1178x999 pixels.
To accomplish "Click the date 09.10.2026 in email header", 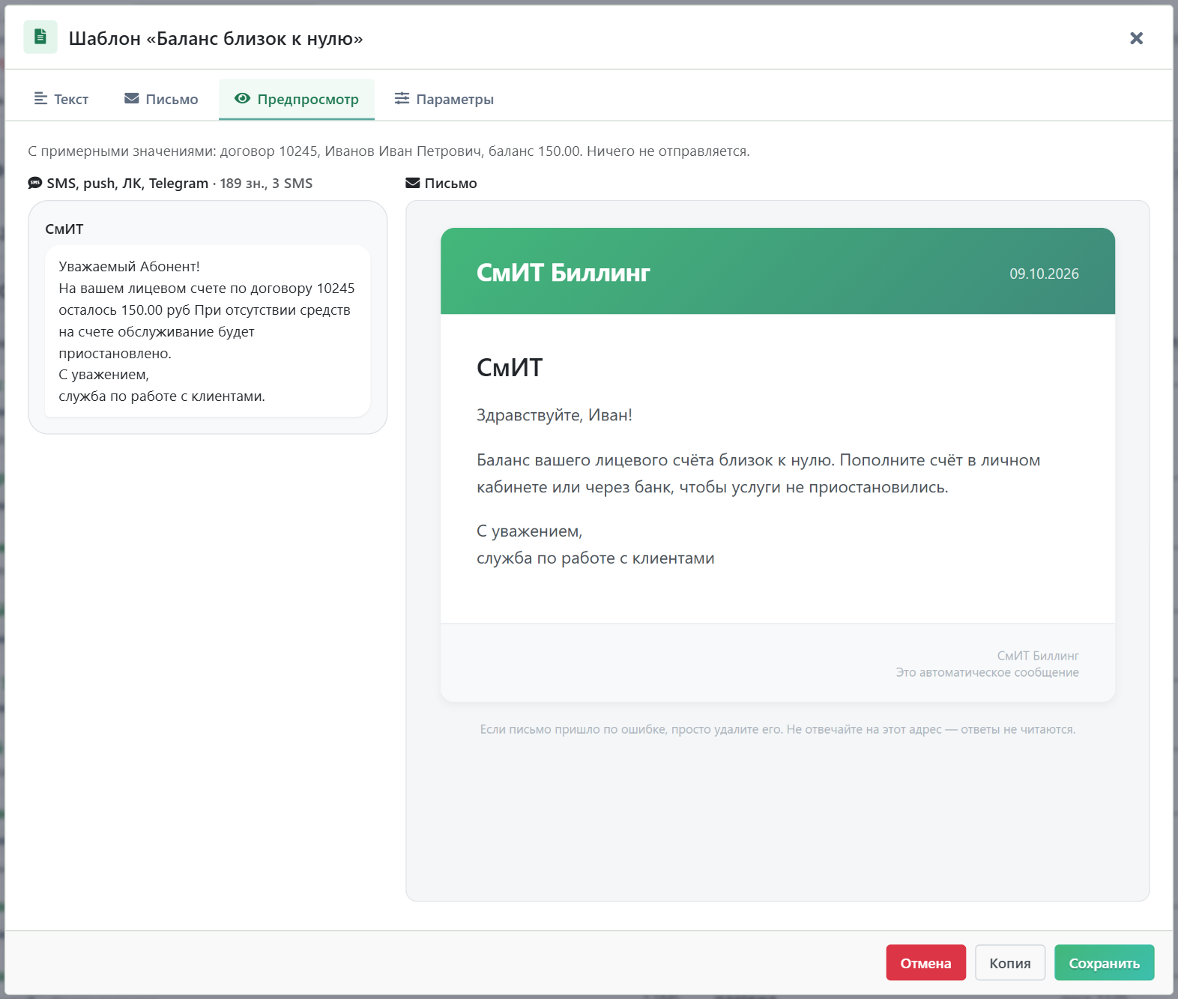I will (1044, 274).
